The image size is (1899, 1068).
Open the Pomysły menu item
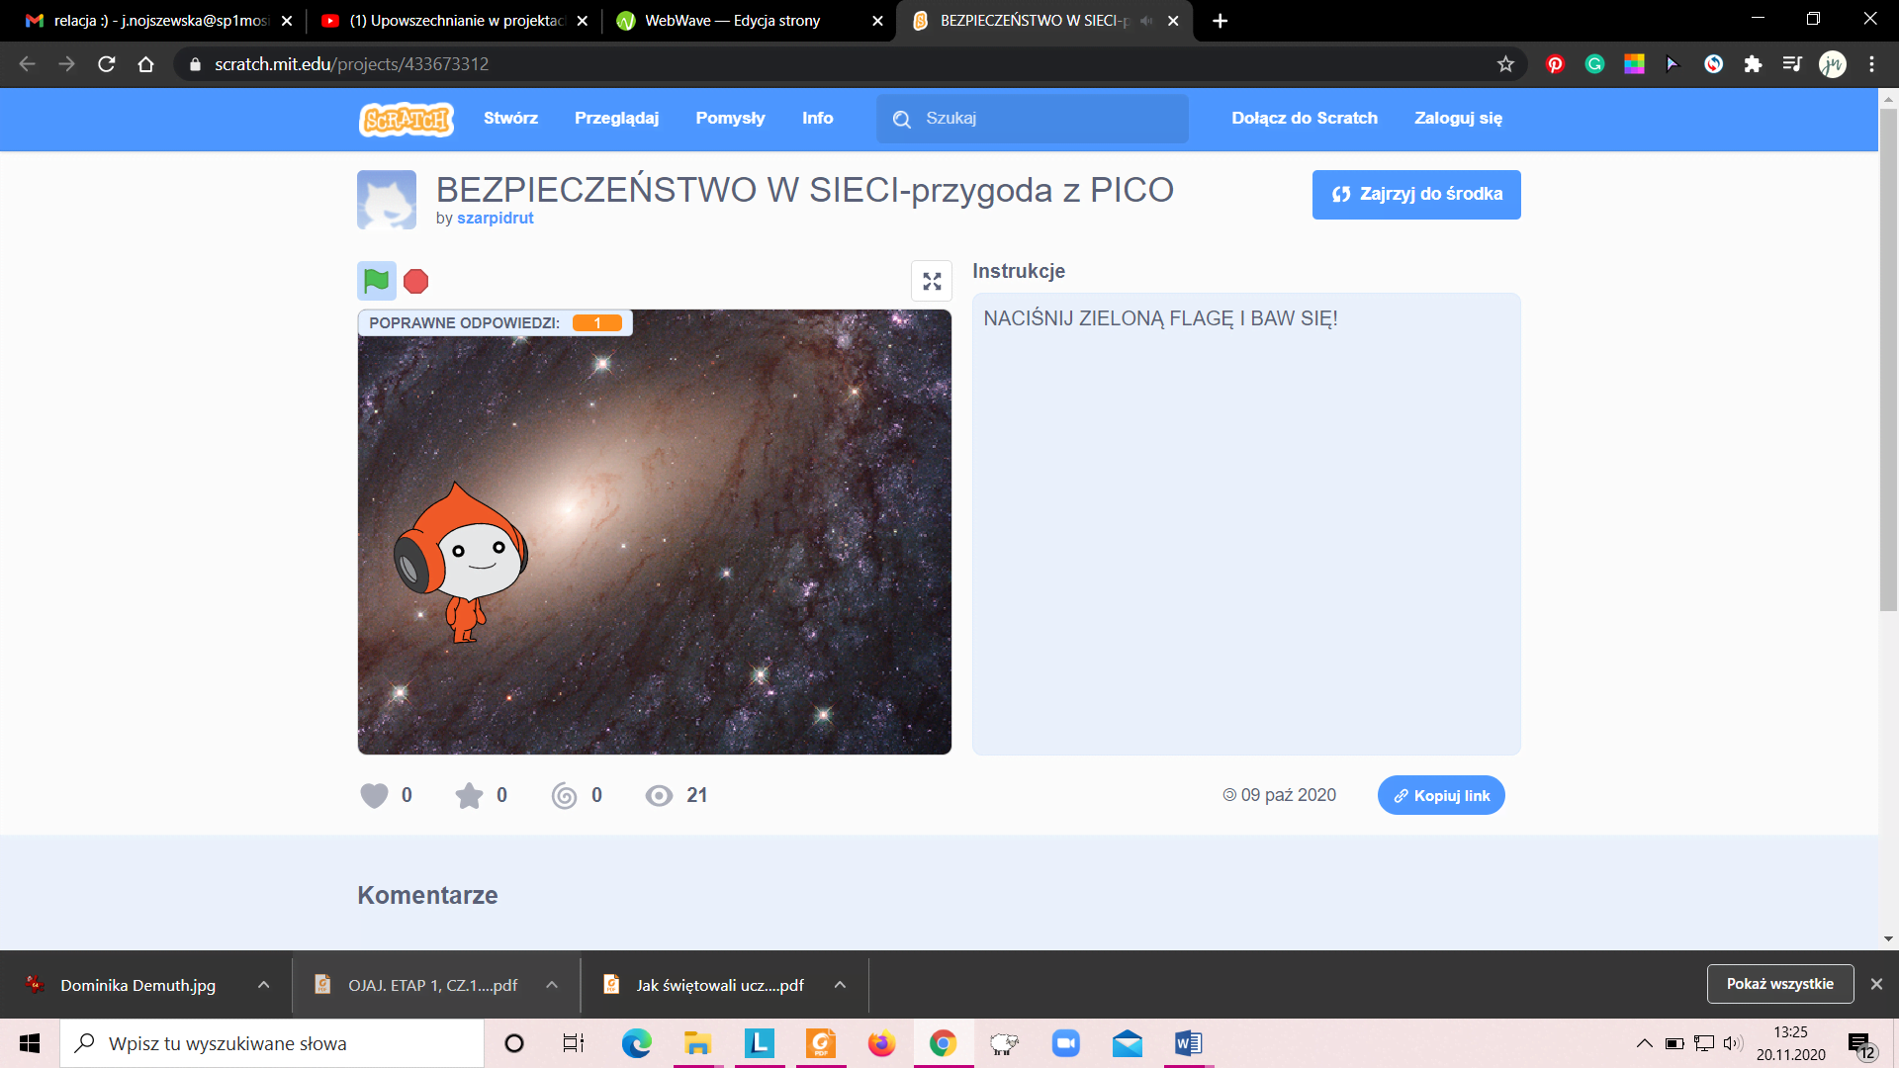[730, 118]
